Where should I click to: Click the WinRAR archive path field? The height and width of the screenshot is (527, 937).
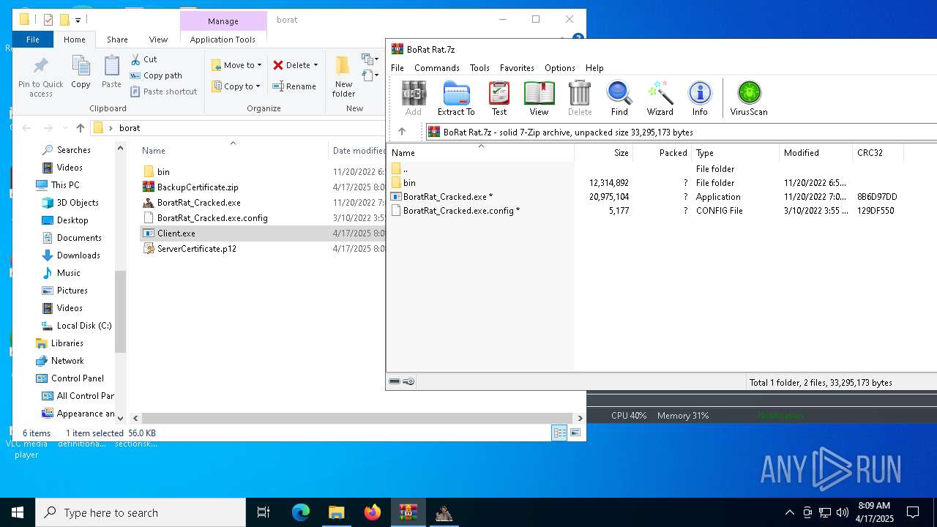(681, 132)
